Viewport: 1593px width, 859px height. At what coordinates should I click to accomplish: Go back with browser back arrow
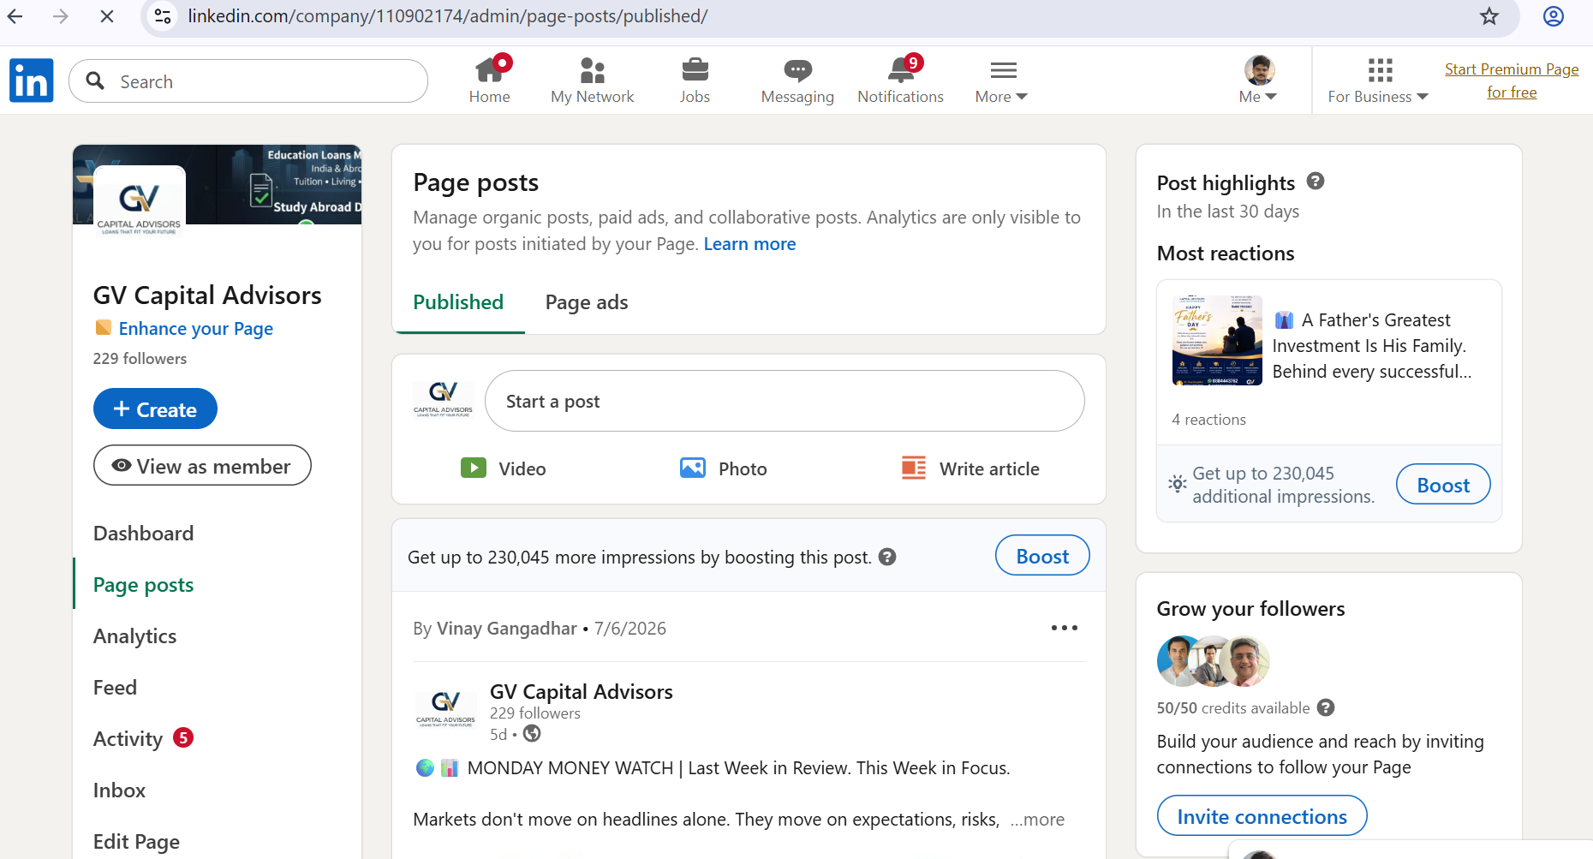tap(15, 16)
